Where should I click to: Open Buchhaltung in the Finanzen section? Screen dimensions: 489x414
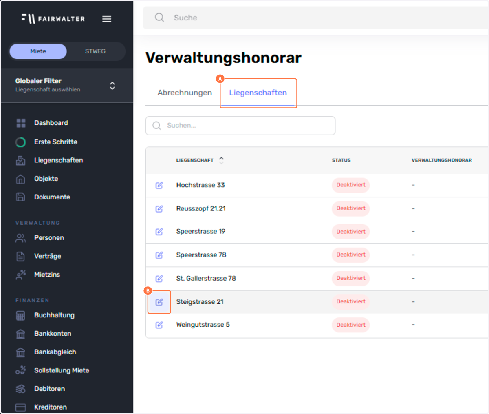tap(54, 315)
